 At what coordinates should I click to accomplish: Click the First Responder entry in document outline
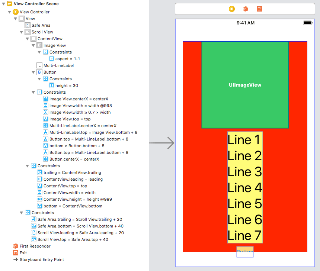pos(32,246)
